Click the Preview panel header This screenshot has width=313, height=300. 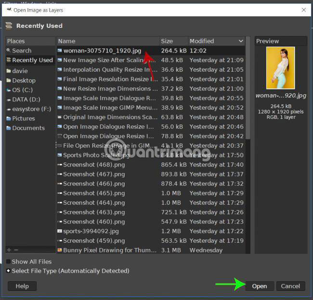pyautogui.click(x=281, y=41)
